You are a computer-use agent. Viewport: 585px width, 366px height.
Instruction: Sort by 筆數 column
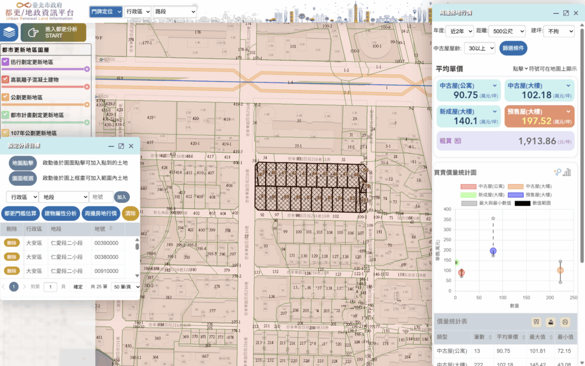pyautogui.click(x=490, y=337)
